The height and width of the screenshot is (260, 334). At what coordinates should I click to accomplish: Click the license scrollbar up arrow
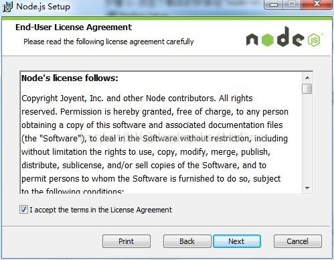point(307,78)
